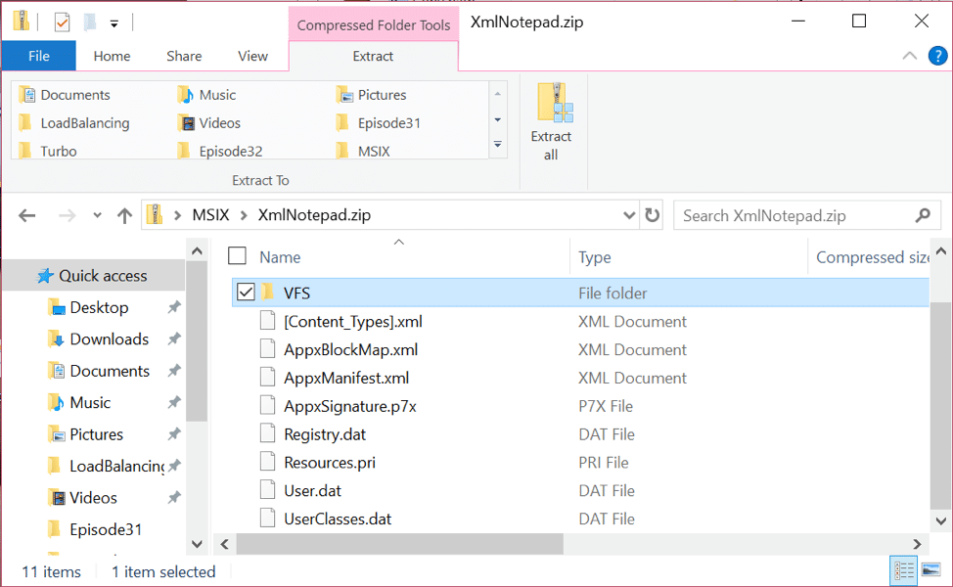Click the Properties checkmark quick access icon

tap(62, 23)
